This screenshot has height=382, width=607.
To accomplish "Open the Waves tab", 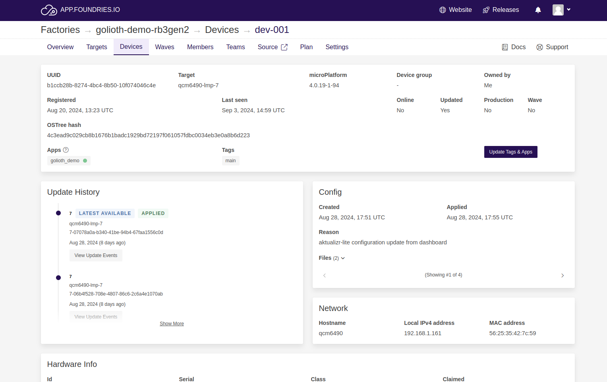I will (x=165, y=47).
